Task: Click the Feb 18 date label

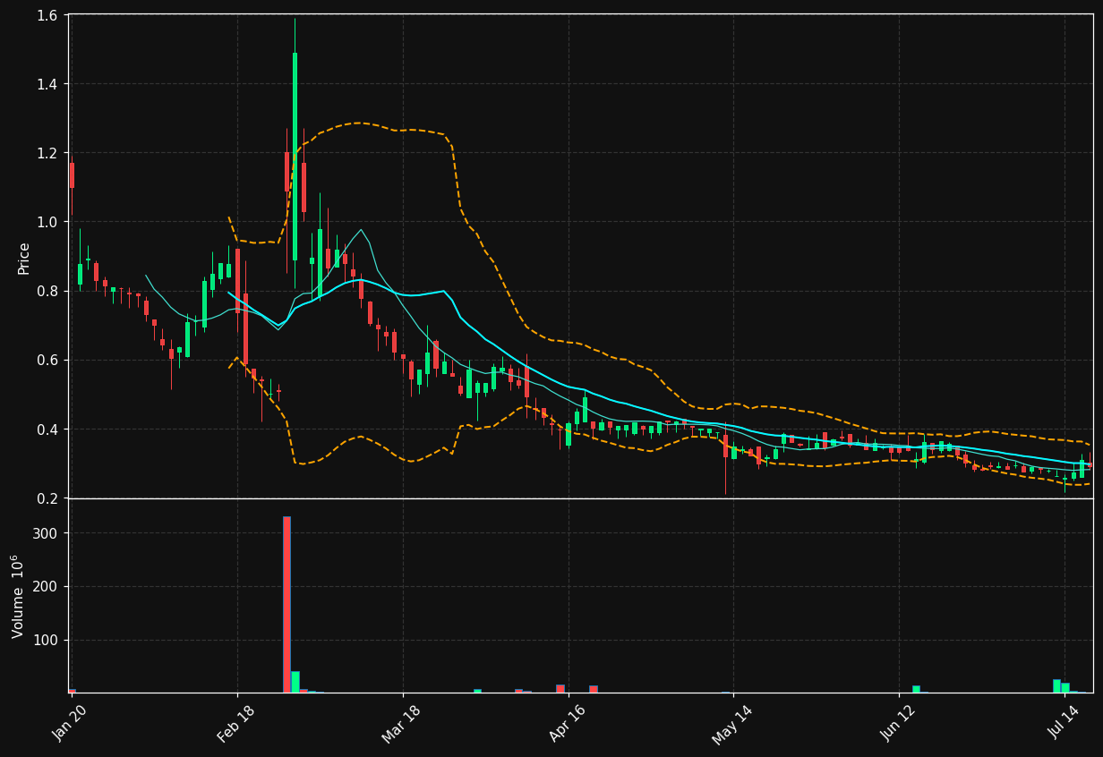Action: [x=236, y=723]
